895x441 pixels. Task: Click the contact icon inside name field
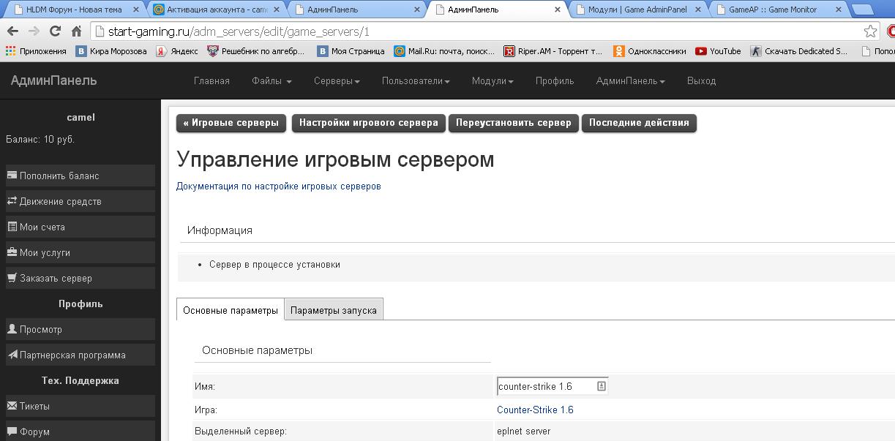click(601, 386)
